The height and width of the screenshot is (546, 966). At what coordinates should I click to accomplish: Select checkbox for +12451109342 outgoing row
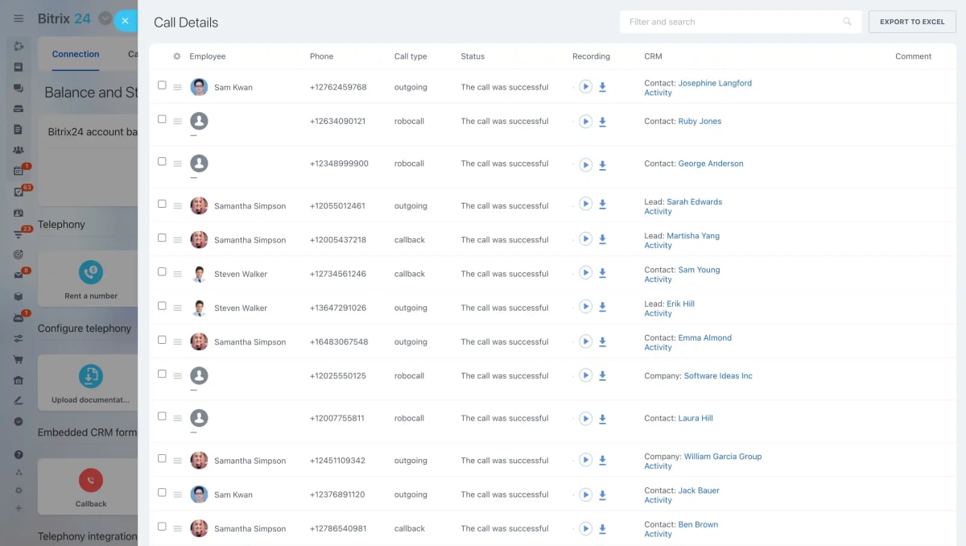pos(162,458)
